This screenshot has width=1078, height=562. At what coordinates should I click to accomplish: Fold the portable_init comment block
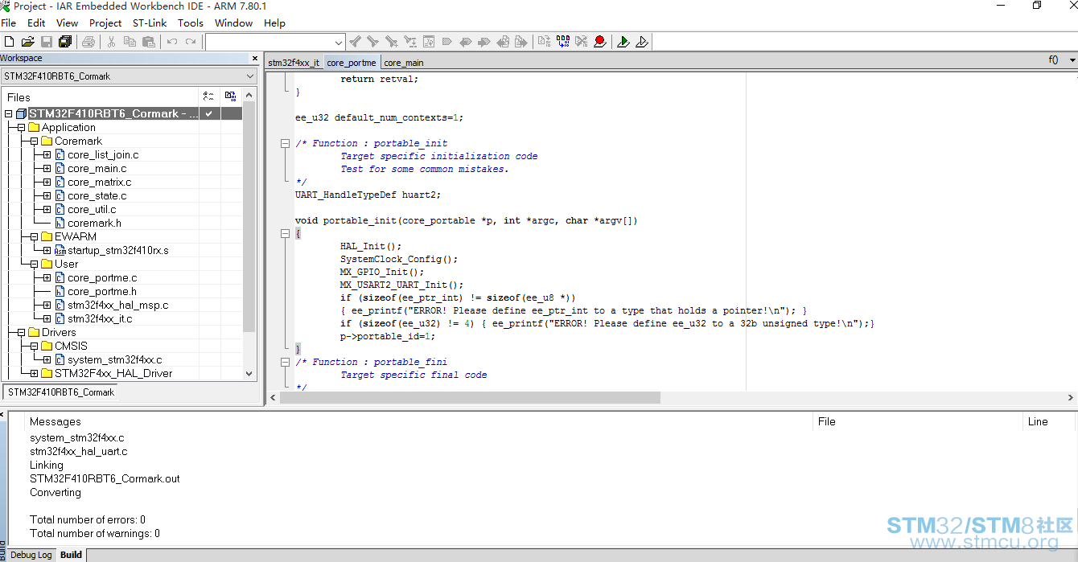click(285, 143)
